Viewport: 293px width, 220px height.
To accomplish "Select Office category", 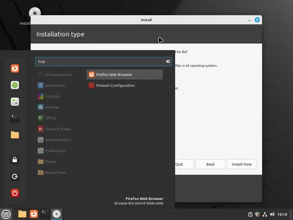I will (x=47, y=118).
